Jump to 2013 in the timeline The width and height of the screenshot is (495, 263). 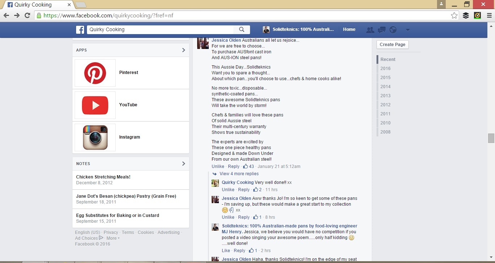tap(386, 96)
